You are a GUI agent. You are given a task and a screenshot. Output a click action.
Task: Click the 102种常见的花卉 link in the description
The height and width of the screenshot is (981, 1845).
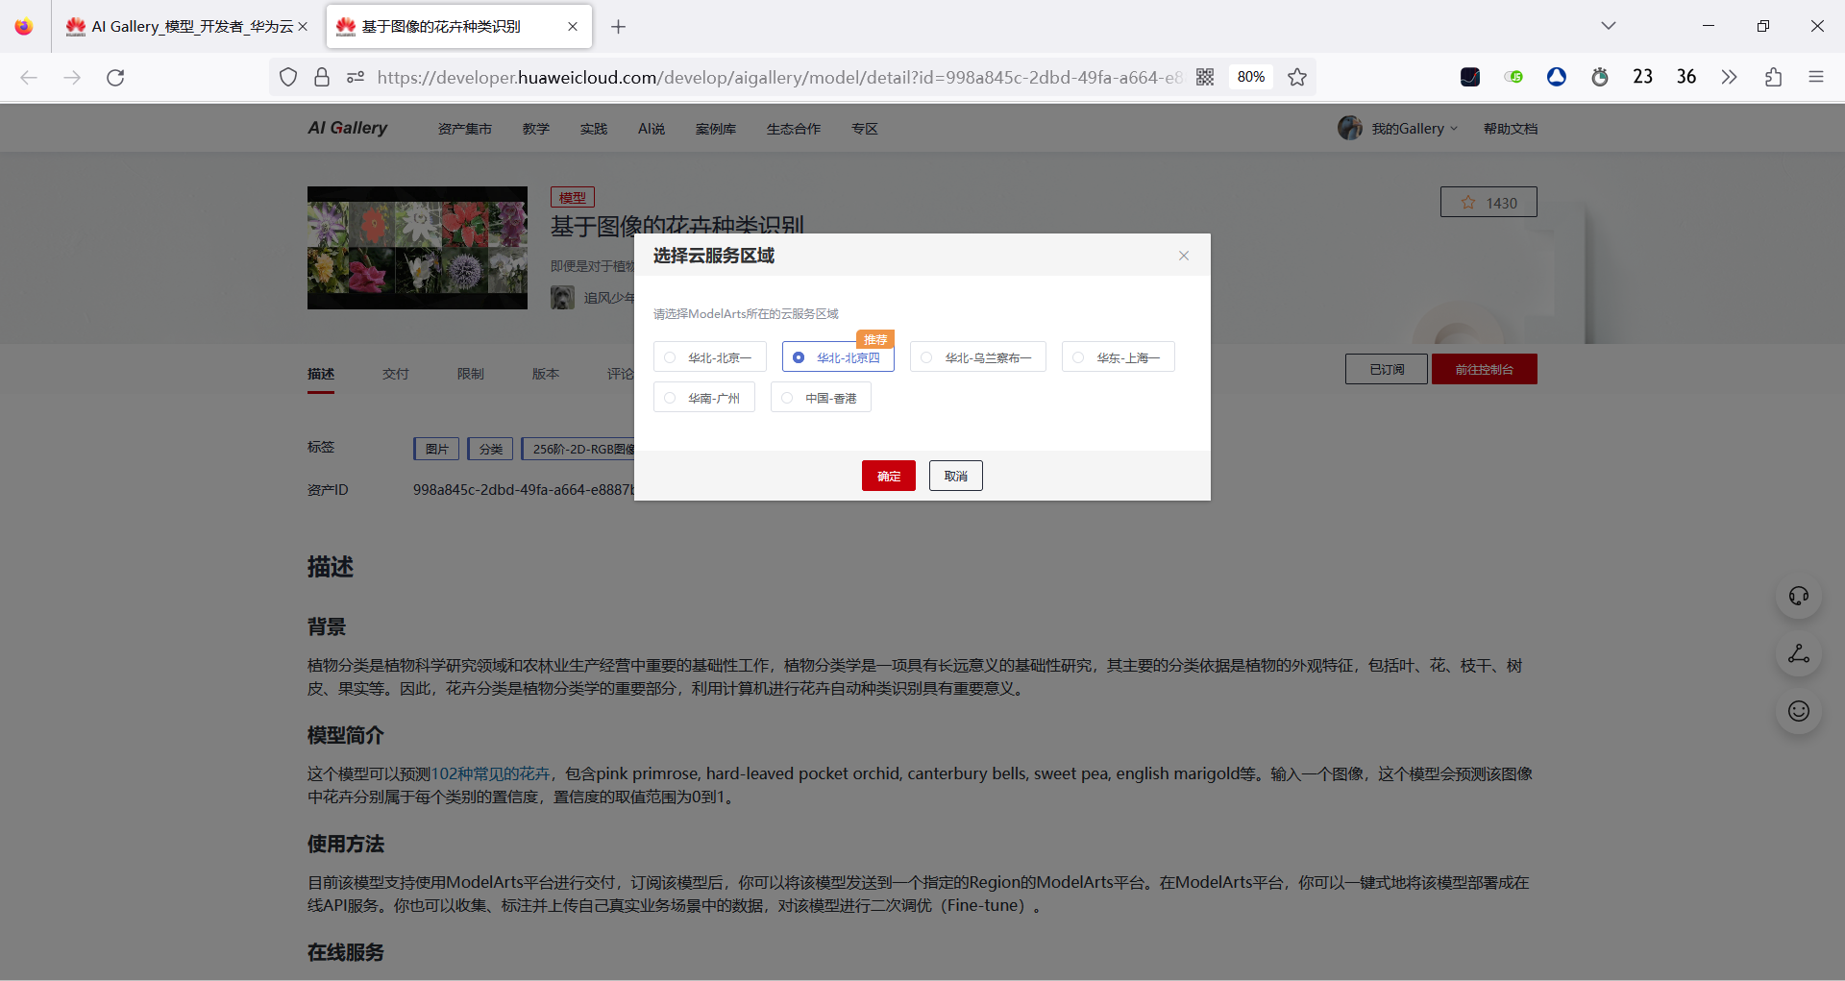(493, 773)
